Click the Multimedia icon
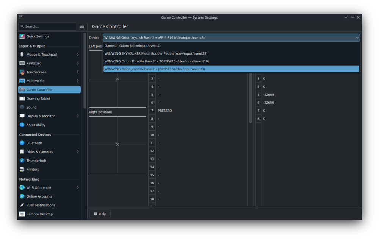 tap(22, 81)
